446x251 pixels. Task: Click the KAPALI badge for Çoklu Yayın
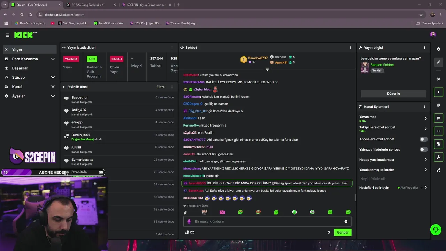pyautogui.click(x=117, y=59)
